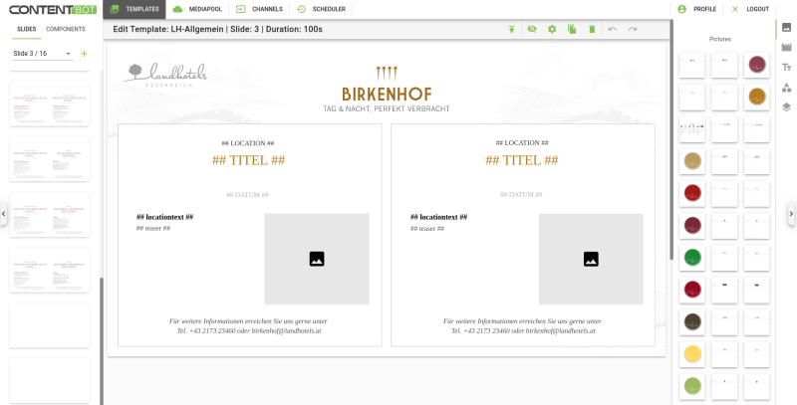797x405 pixels.
Task: Select the green circle picture swatch
Action: pos(692,258)
